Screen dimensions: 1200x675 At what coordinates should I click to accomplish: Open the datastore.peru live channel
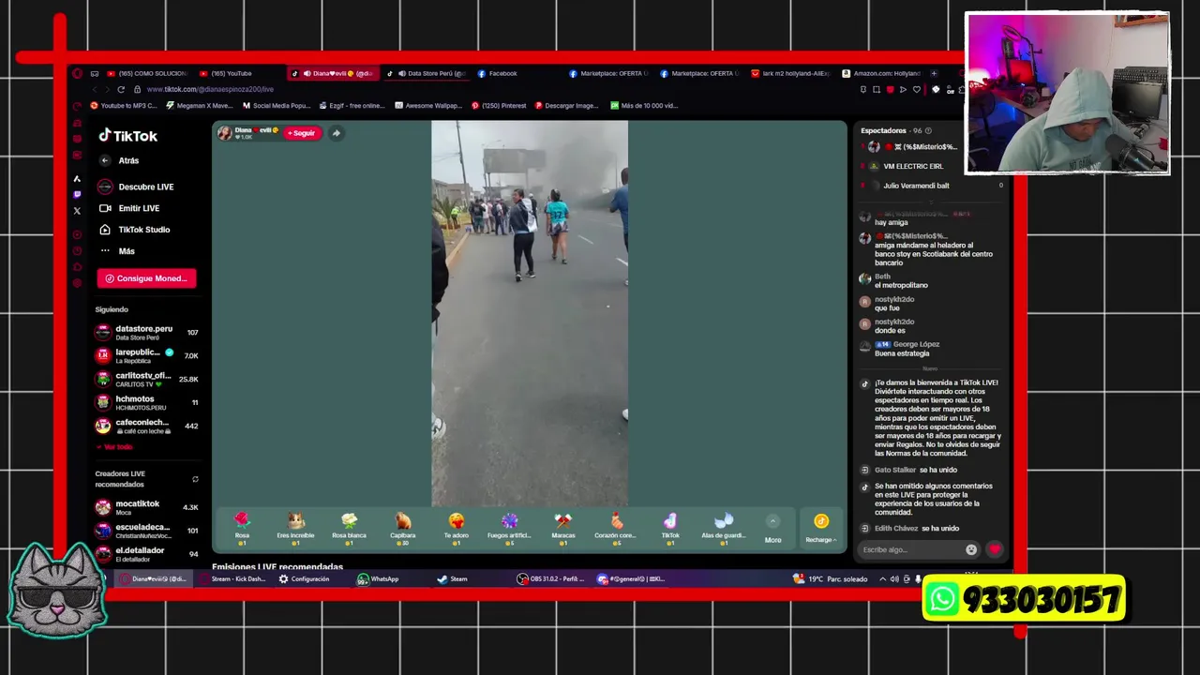click(x=146, y=332)
